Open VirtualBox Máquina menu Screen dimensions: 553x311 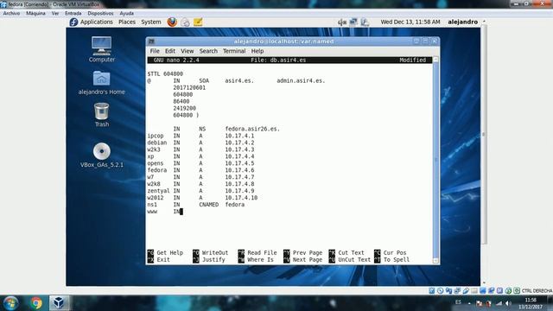click(35, 14)
